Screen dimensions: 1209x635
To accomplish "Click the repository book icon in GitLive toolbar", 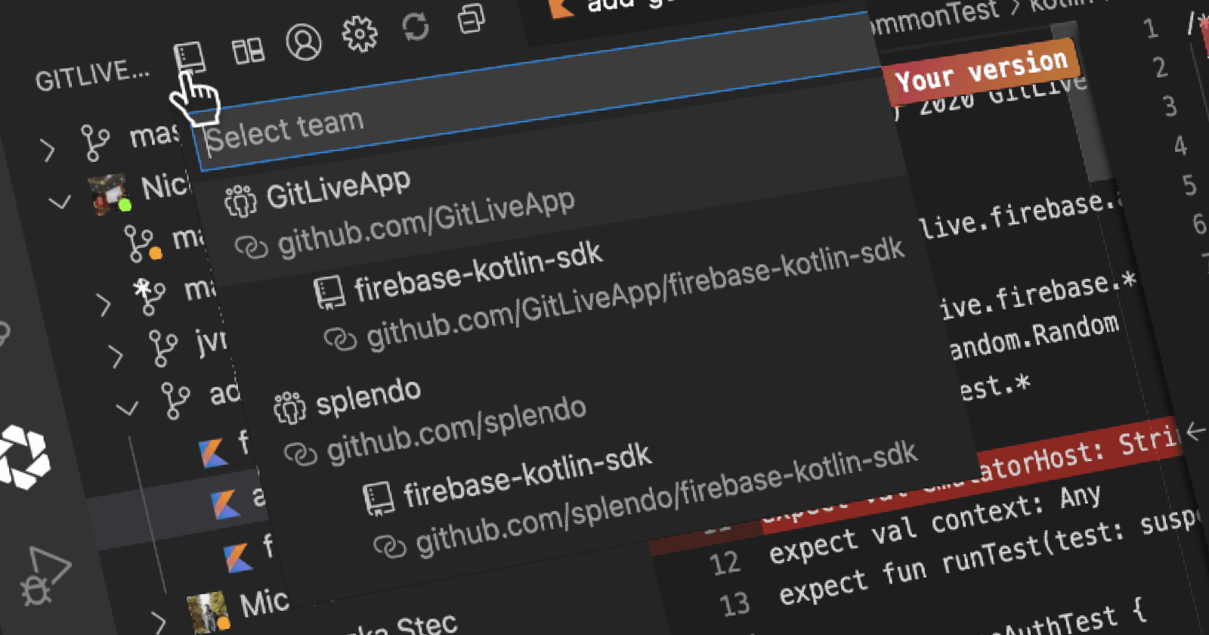I will [189, 57].
